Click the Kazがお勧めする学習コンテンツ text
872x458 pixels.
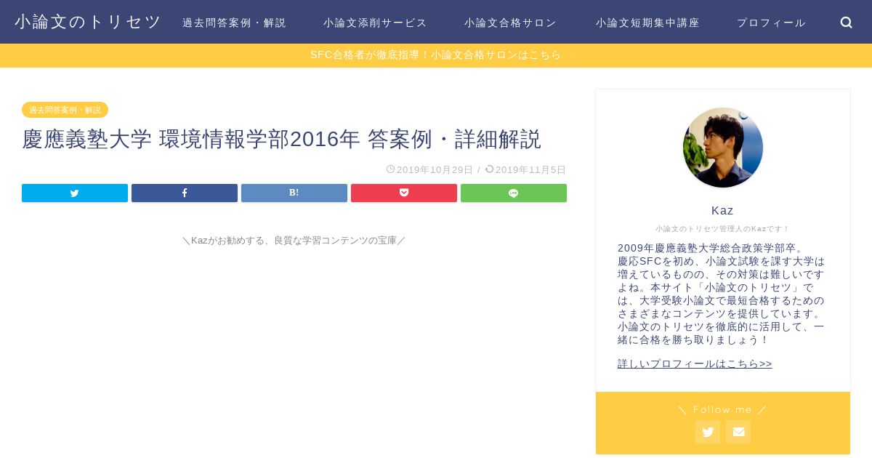[294, 240]
